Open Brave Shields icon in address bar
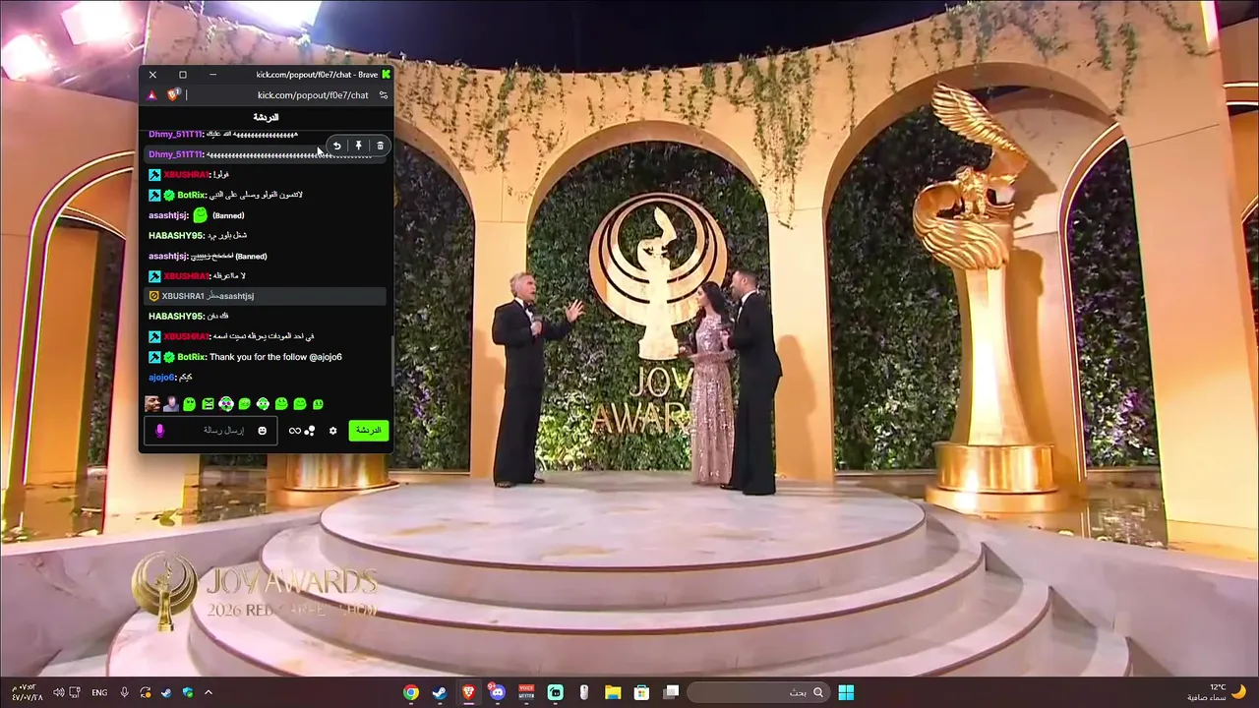 173,94
